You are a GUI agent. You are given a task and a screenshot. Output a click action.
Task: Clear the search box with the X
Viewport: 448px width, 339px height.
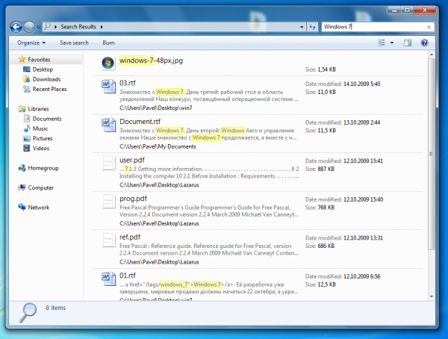click(429, 27)
